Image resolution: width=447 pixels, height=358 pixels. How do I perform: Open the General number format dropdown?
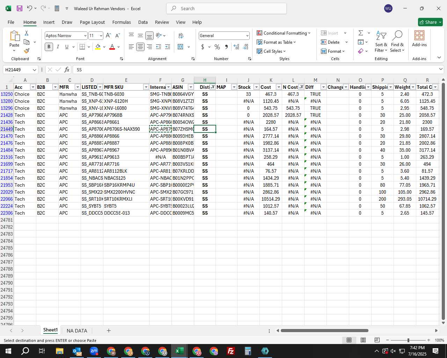pos(247,36)
